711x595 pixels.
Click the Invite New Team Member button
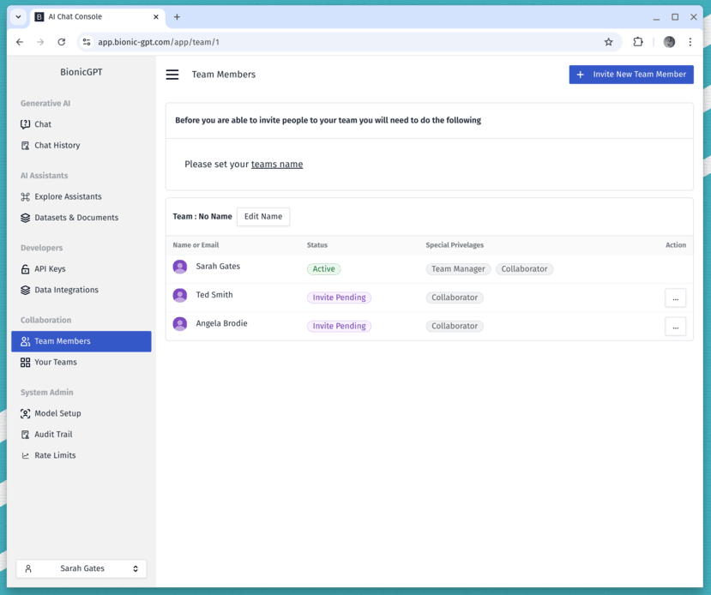coord(630,75)
